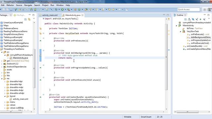The height and width of the screenshot is (119, 212).
Task: Toggle Hide Non-Public Members in Outline
Action: click(200, 19)
